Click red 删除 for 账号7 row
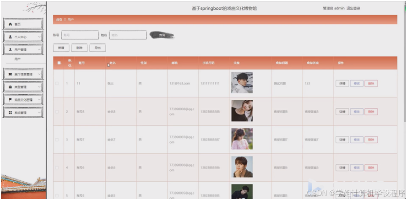The height and width of the screenshot is (200, 407). tap(371, 140)
